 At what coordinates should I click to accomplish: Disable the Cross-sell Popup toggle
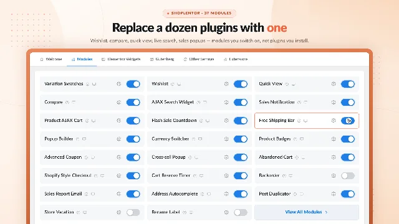coord(241,157)
